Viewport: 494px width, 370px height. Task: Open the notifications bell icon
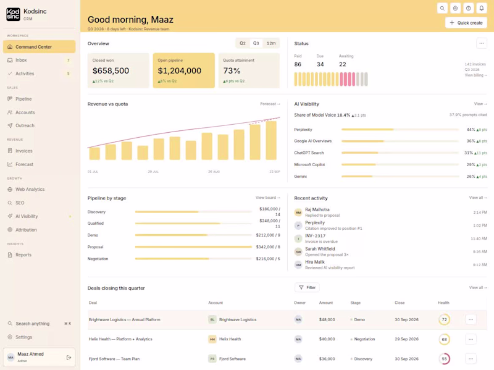click(482, 8)
